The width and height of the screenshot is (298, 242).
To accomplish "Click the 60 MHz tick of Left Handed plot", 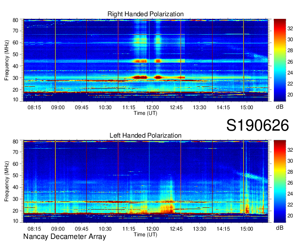I will pos(15,164).
